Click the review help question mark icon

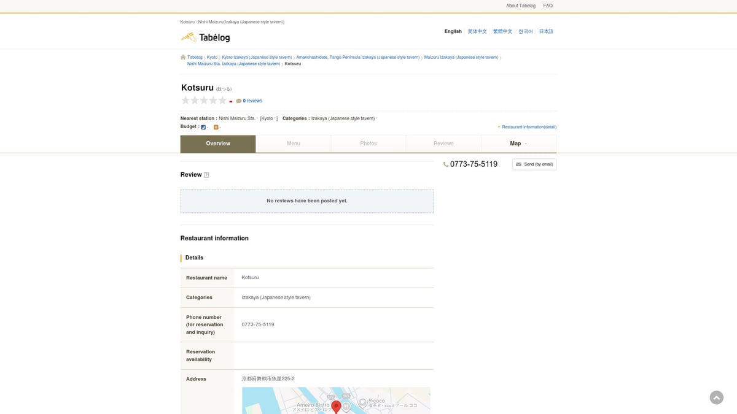click(206, 175)
